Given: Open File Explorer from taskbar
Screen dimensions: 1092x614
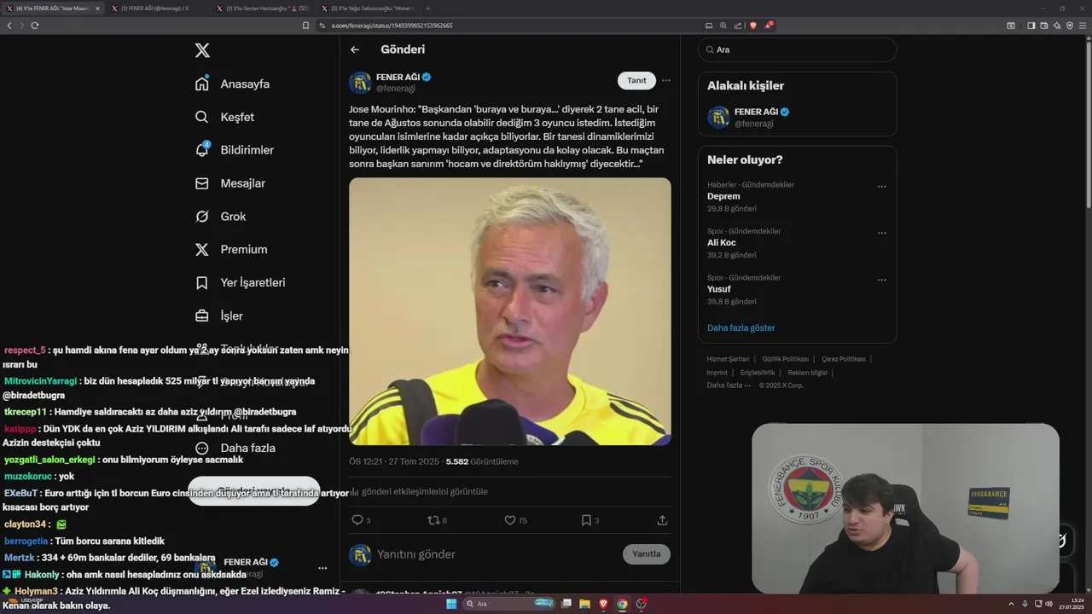Looking at the screenshot, I should tap(584, 604).
